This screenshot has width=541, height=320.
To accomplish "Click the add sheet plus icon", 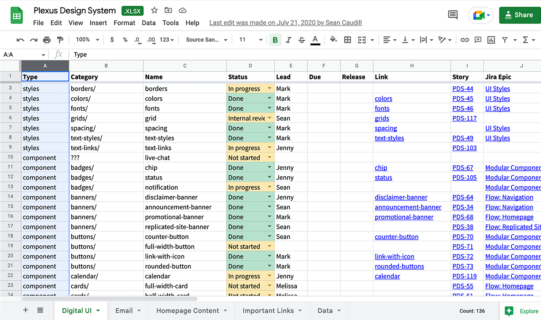I will tap(26, 310).
